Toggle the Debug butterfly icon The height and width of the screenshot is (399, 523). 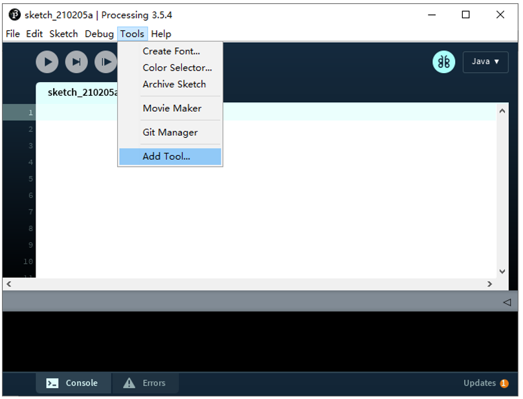(x=443, y=62)
